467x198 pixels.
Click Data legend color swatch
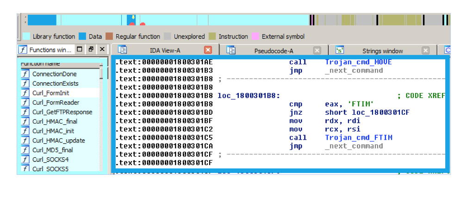(x=82, y=37)
